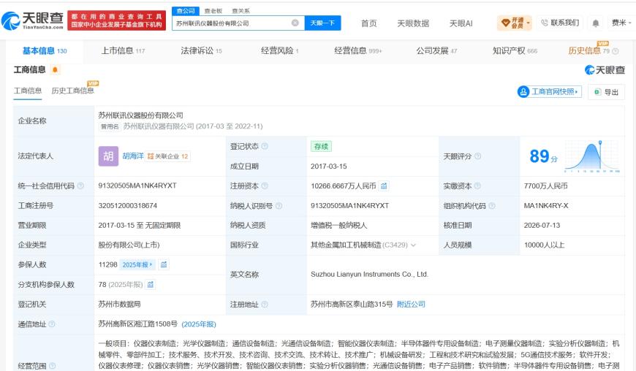636x371 pixels.
Task: Switch to the 经营信息 tab
Action: click(x=357, y=50)
